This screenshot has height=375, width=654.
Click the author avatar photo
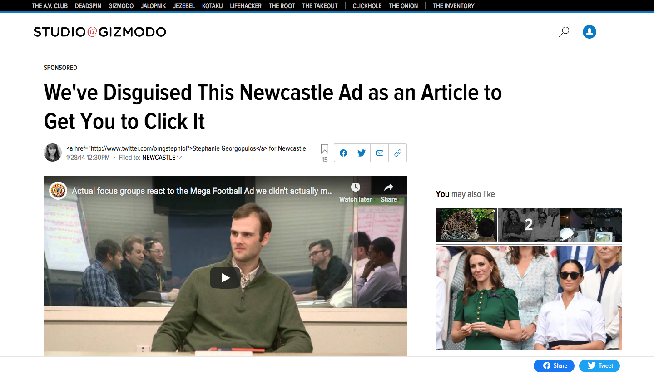[53, 153]
